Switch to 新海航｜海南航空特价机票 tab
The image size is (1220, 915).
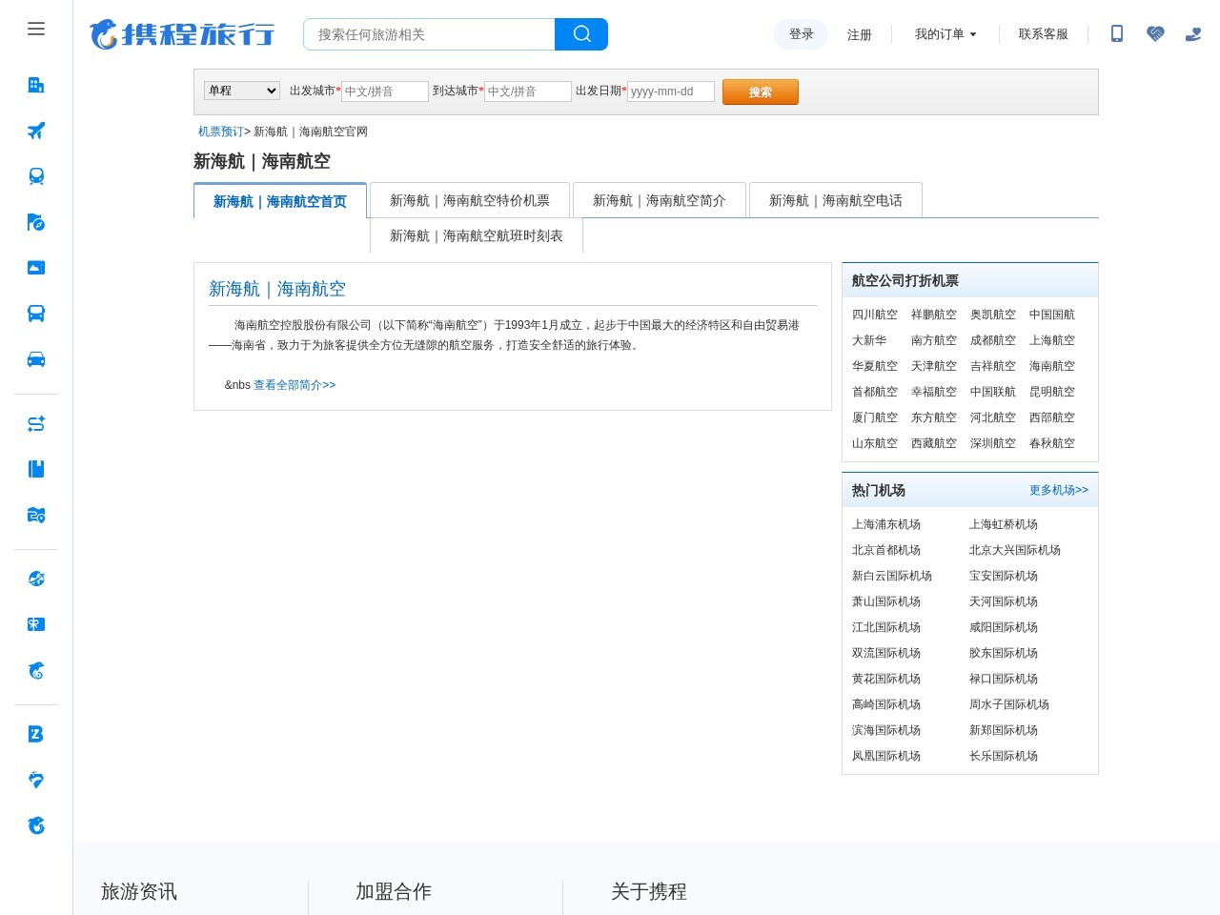tap(470, 200)
